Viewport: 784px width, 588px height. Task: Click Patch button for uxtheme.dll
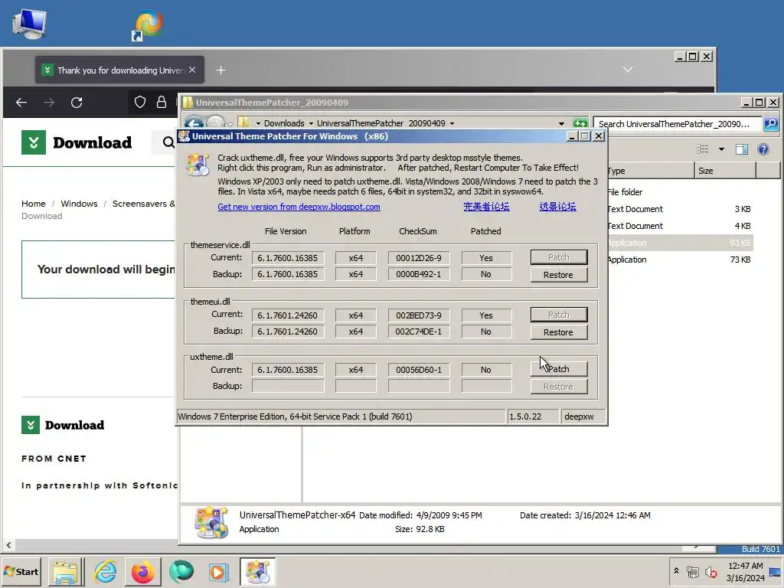(x=558, y=369)
